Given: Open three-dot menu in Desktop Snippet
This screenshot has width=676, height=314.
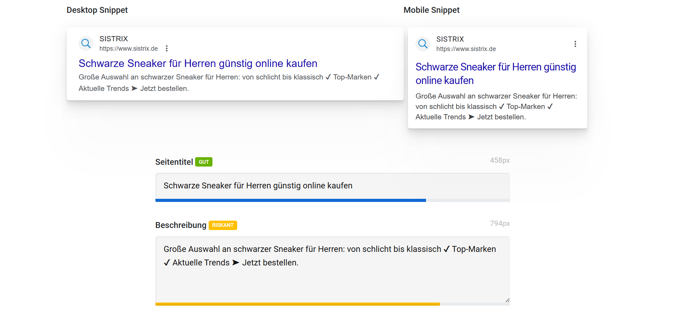Looking at the screenshot, I should pos(167,49).
